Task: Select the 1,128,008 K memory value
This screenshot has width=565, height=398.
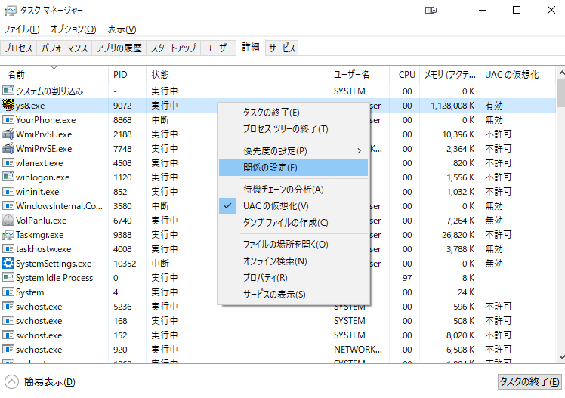Action: click(452, 106)
